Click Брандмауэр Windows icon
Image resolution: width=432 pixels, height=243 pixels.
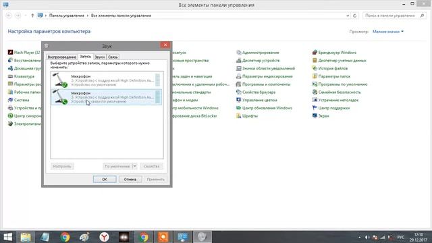click(x=315, y=53)
